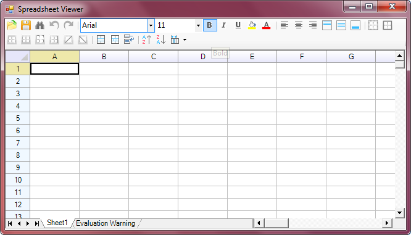411x235 pixels.
Task: Open Find using the binoculars icon
Action: tap(40, 25)
